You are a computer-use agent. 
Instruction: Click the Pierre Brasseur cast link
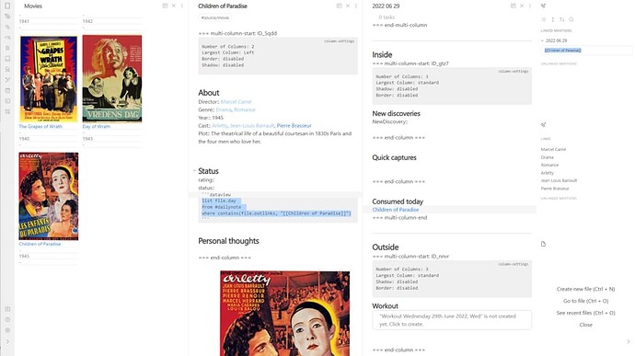click(x=294, y=125)
